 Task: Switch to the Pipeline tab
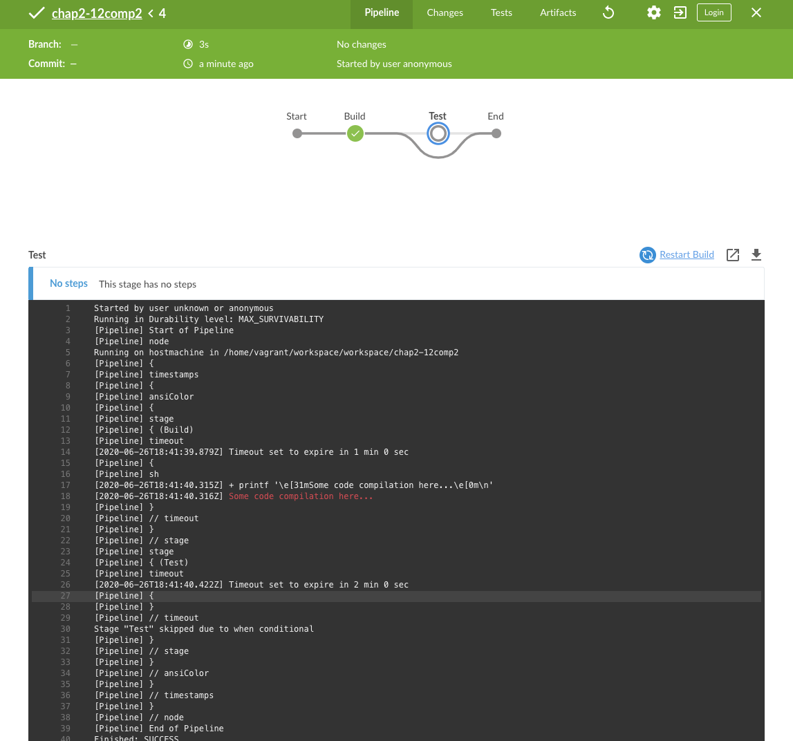382,12
